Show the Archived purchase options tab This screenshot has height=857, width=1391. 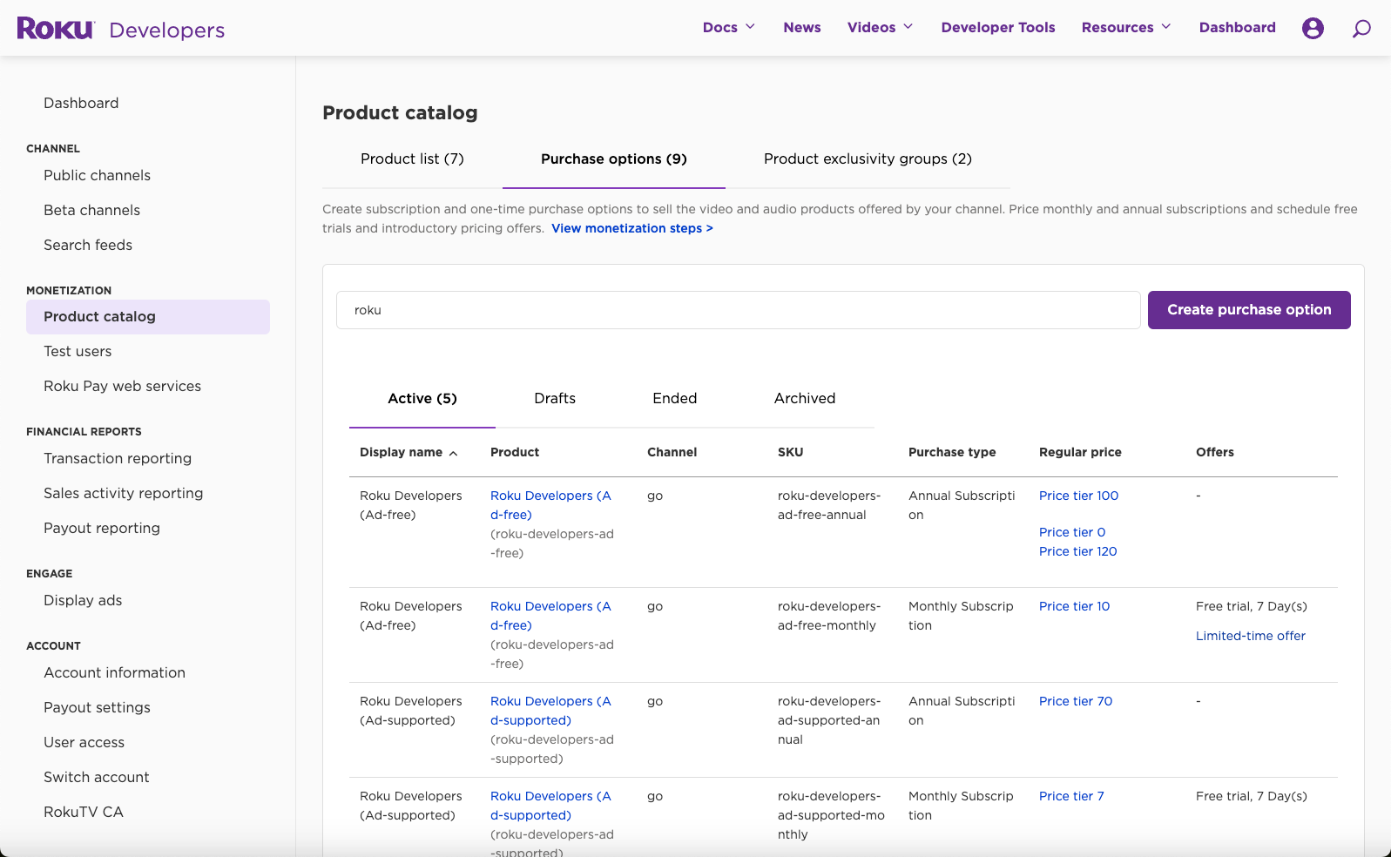804,399
